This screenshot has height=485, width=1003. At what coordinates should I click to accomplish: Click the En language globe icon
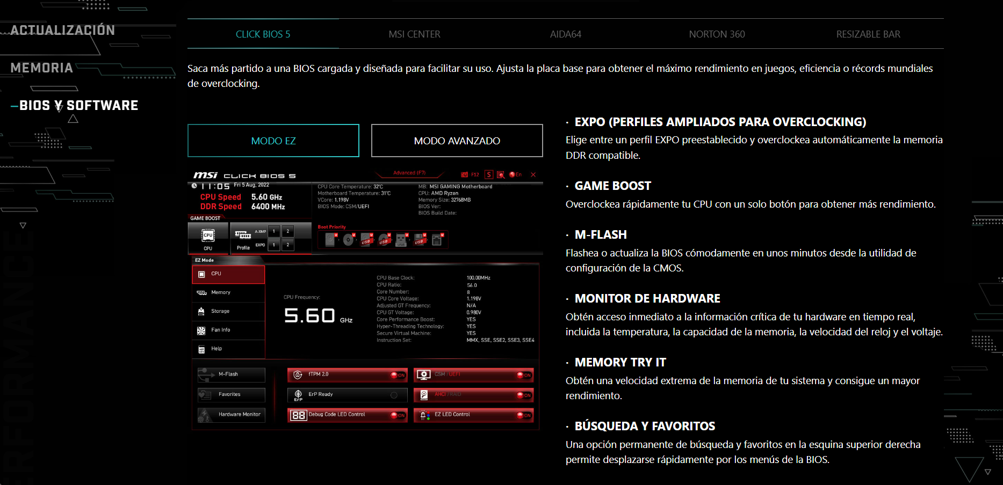click(513, 174)
